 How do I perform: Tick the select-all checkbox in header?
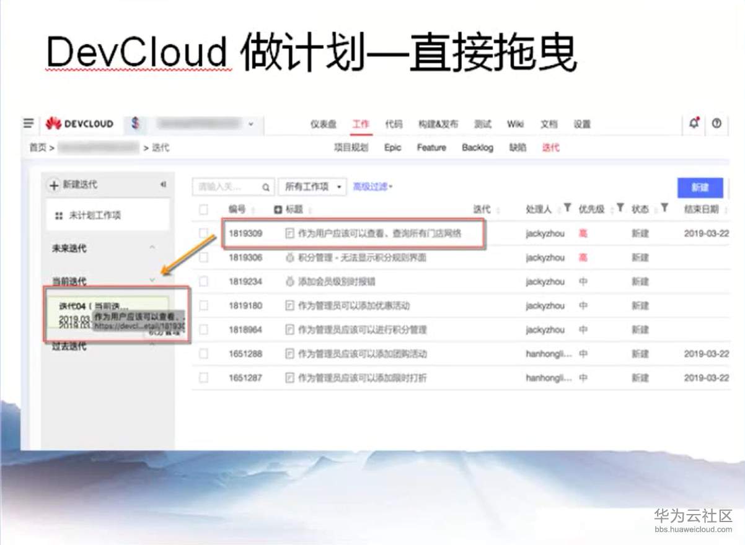(x=203, y=210)
